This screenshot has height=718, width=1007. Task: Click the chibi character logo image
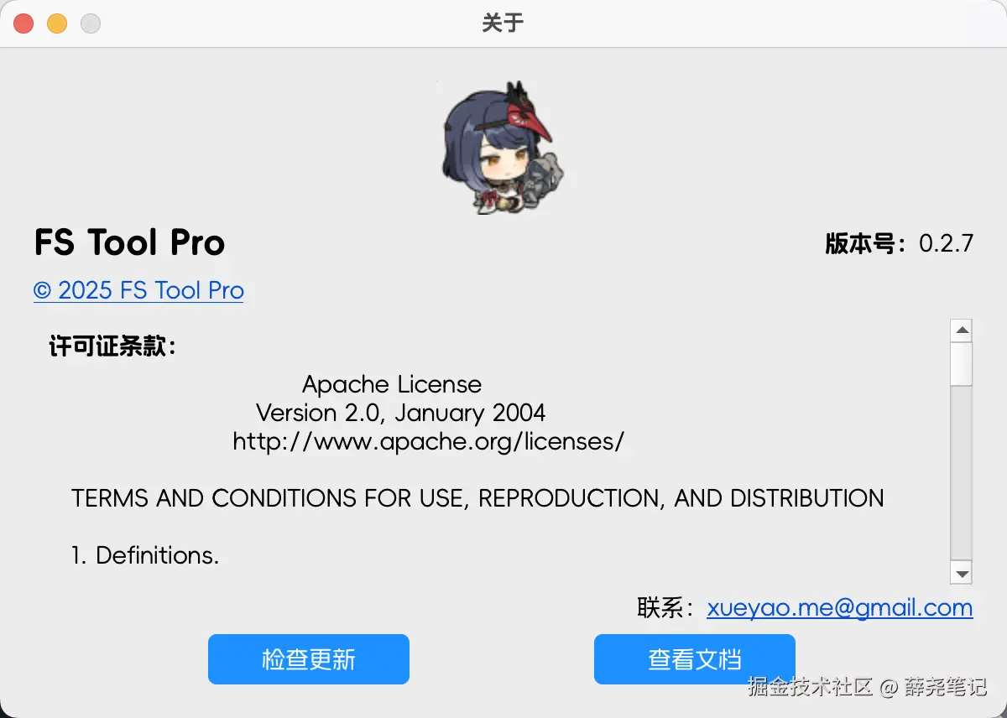[x=503, y=148]
